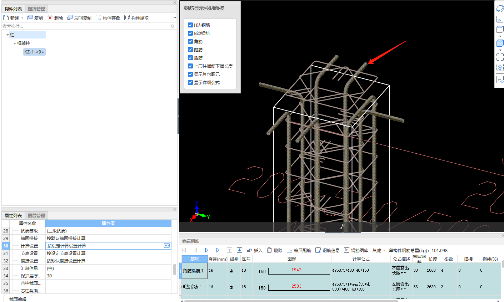Click the search magnifier icon in 搜索构件
The height and width of the screenshot is (302, 504).
173,26
